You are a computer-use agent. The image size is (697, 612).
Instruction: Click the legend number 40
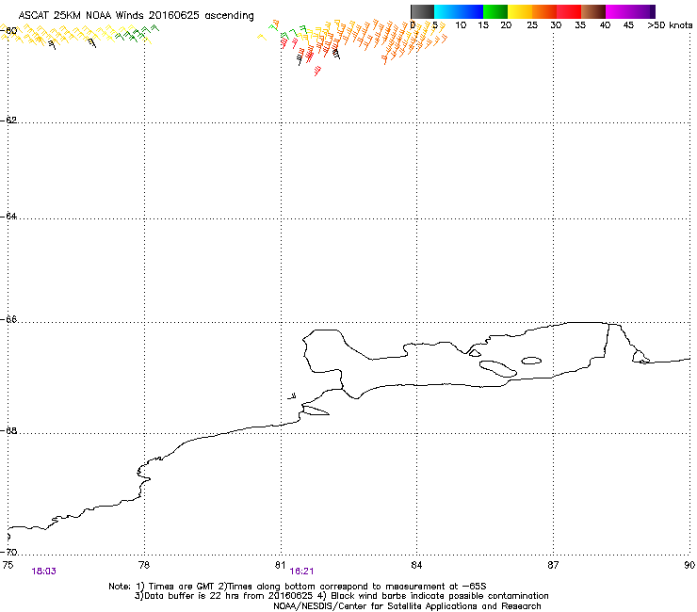tap(605, 25)
